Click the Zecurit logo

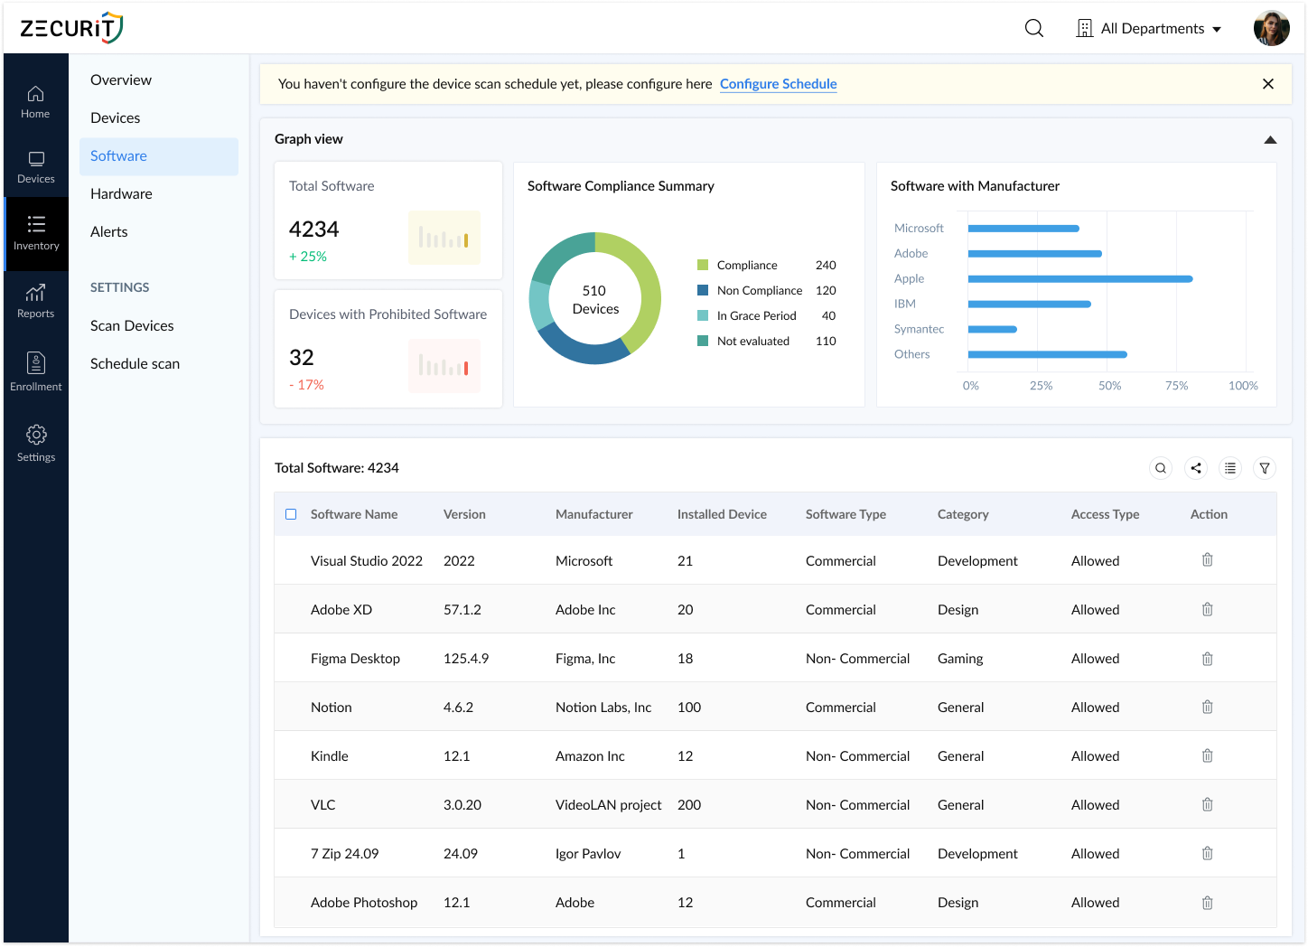(x=71, y=28)
